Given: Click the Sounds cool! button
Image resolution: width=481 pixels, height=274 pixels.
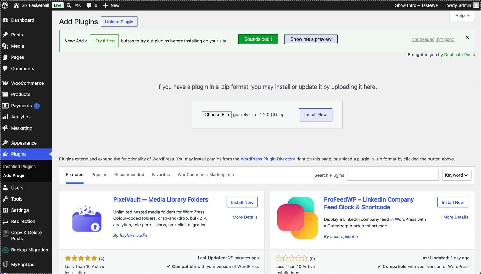Looking at the screenshot, I should coord(258,39).
